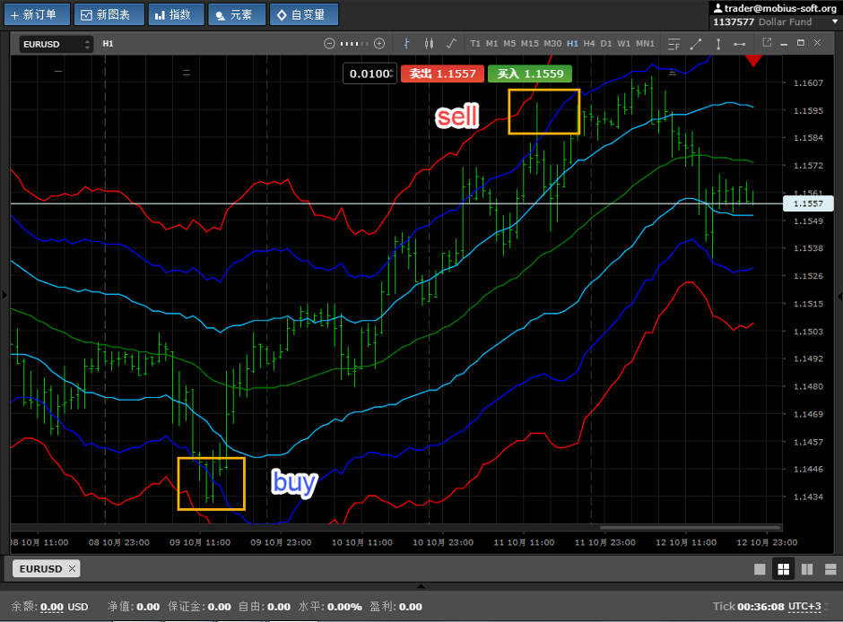843x622 pixels.
Task: Select the D1 daily timeframe
Action: pos(606,44)
